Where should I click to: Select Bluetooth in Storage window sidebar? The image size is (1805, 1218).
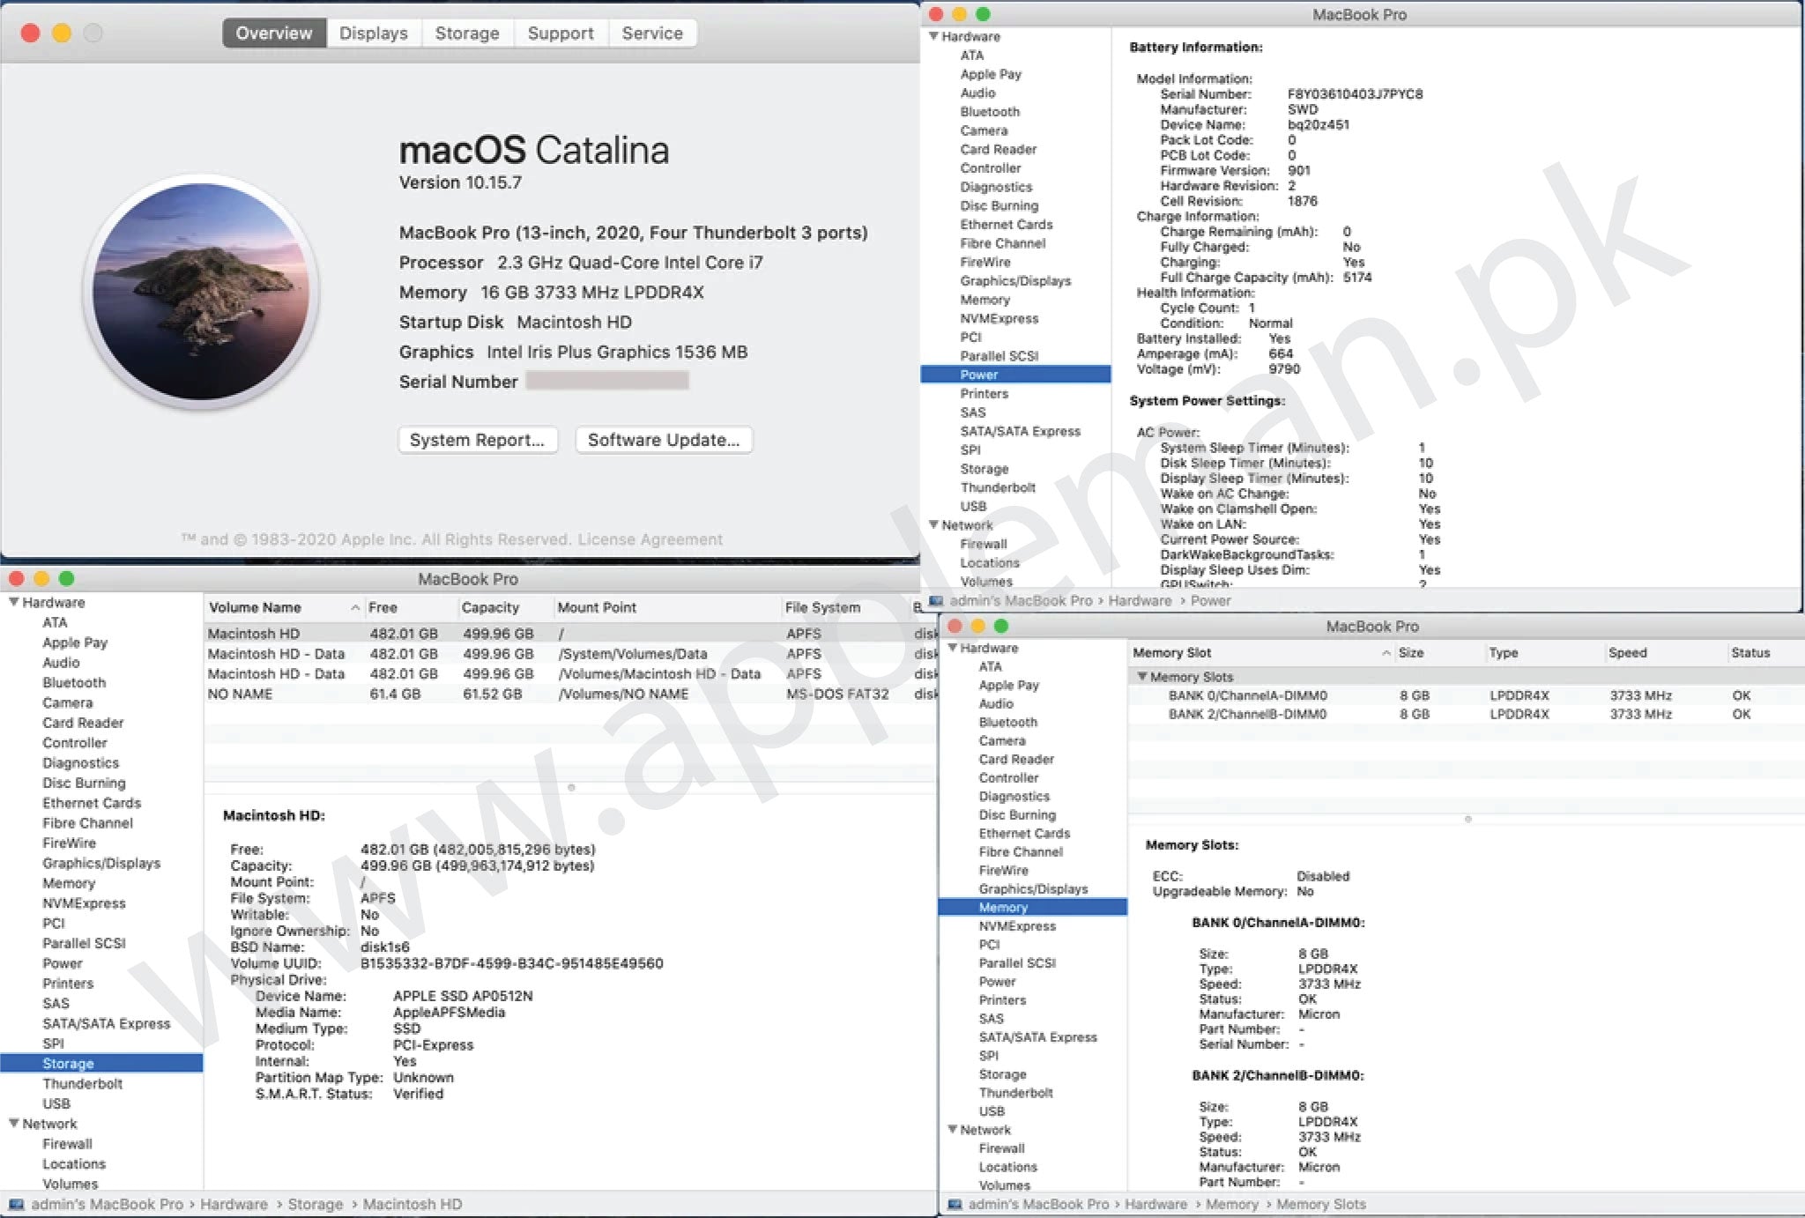point(74,683)
